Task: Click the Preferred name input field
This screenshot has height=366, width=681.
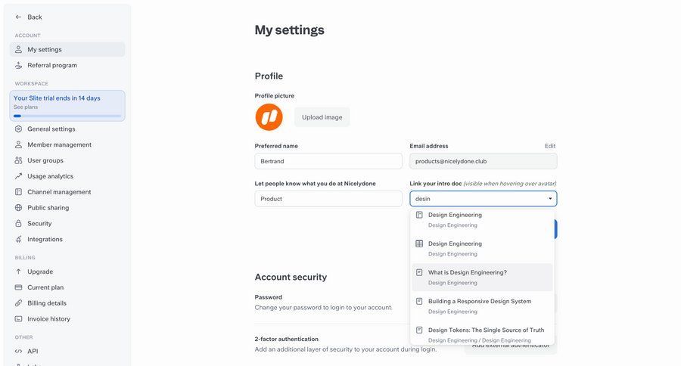Action: click(328, 161)
